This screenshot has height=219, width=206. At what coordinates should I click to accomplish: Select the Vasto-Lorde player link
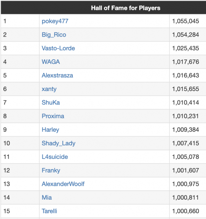(x=58, y=48)
